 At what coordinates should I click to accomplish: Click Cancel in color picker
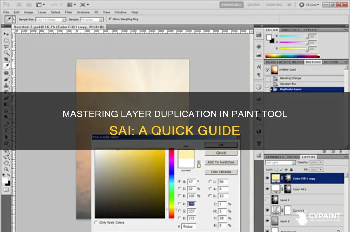click(x=221, y=153)
